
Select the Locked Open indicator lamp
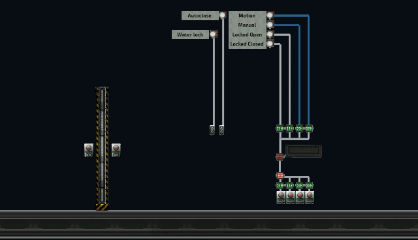270,35
